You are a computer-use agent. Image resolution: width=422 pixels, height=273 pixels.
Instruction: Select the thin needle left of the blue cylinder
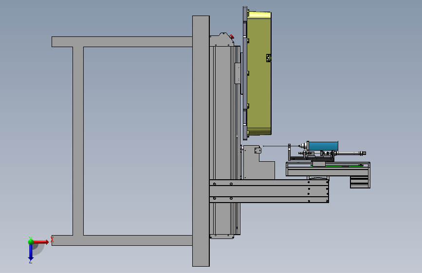281,146
